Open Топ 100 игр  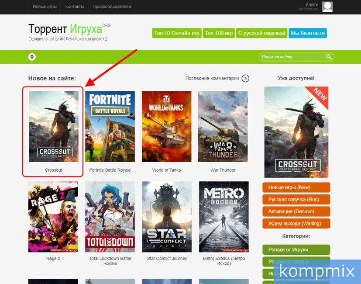219,33
